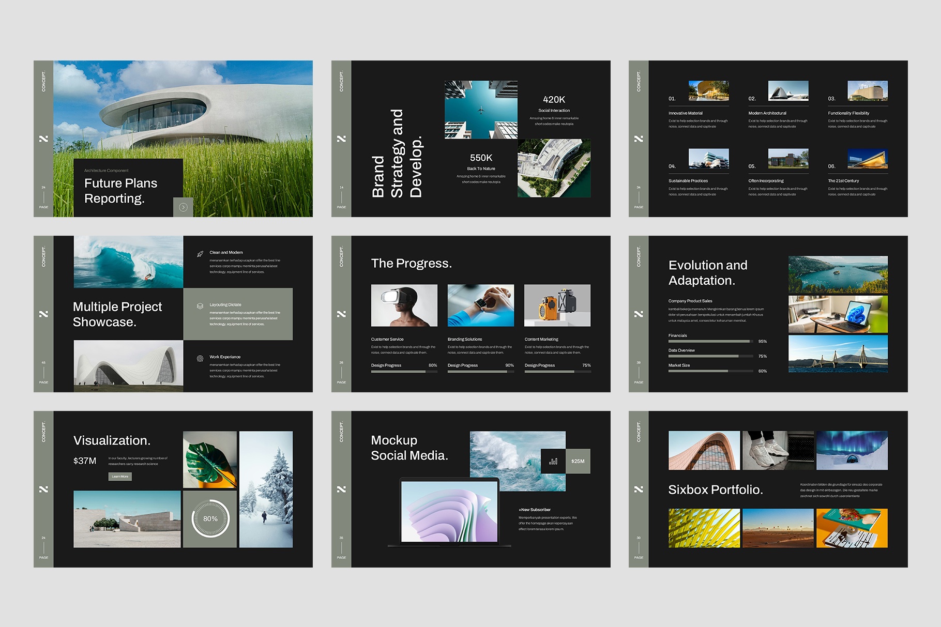Click the Learn More button on the Visualization slide
Viewport: 941px width, 627px height.
click(119, 477)
